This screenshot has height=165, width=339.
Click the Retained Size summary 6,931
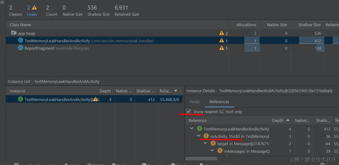tap(121, 8)
